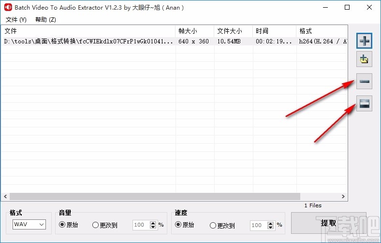Decrease the 速度 percentage with down arrow
The image size is (381, 243).
click(x=270, y=228)
